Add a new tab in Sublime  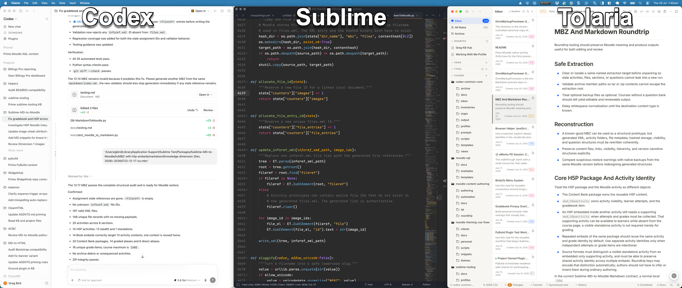click(x=427, y=15)
